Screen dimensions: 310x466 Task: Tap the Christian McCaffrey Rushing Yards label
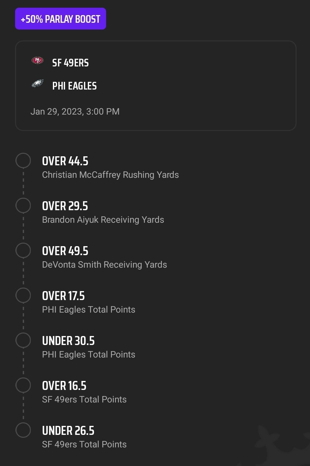tap(111, 175)
